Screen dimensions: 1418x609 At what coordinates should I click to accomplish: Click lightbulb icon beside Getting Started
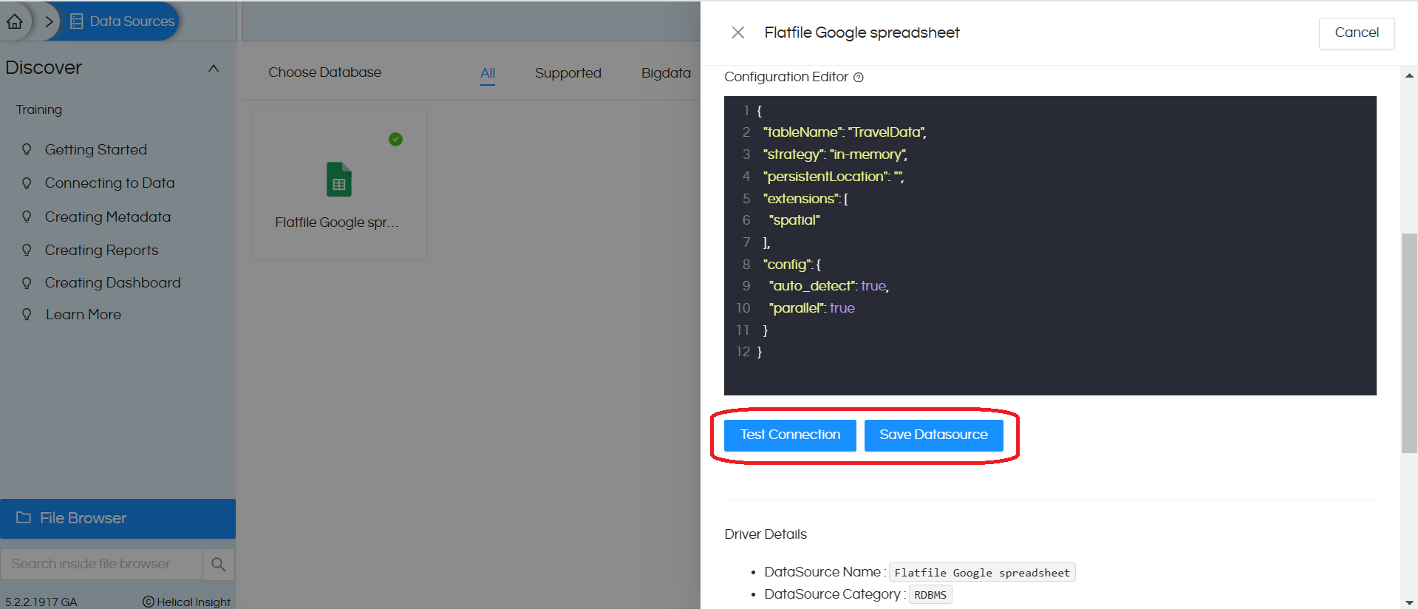point(27,149)
